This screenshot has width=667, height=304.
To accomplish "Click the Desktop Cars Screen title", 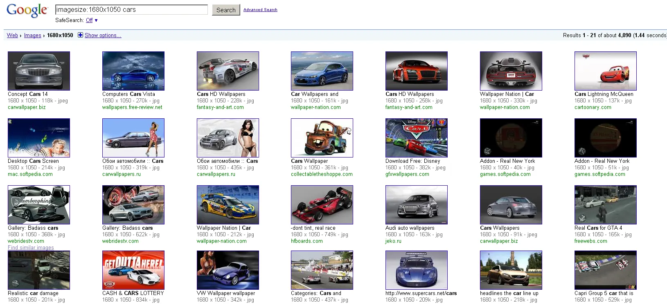I will pos(33,161).
